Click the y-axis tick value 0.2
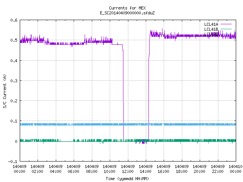The height and width of the screenshot is (182, 243). [14, 101]
